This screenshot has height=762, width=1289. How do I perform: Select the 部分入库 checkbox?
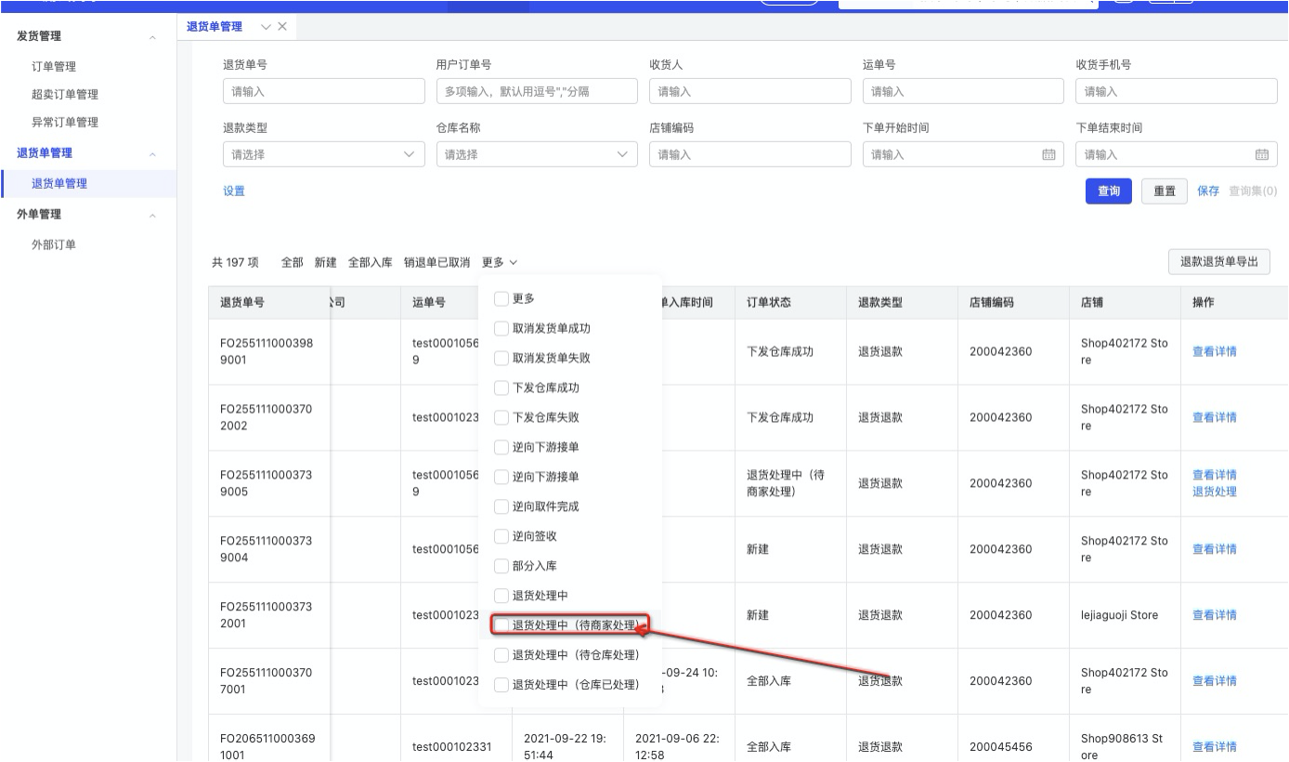tap(501, 566)
